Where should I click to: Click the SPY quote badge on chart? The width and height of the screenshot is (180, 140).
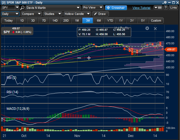click(x=17, y=31)
